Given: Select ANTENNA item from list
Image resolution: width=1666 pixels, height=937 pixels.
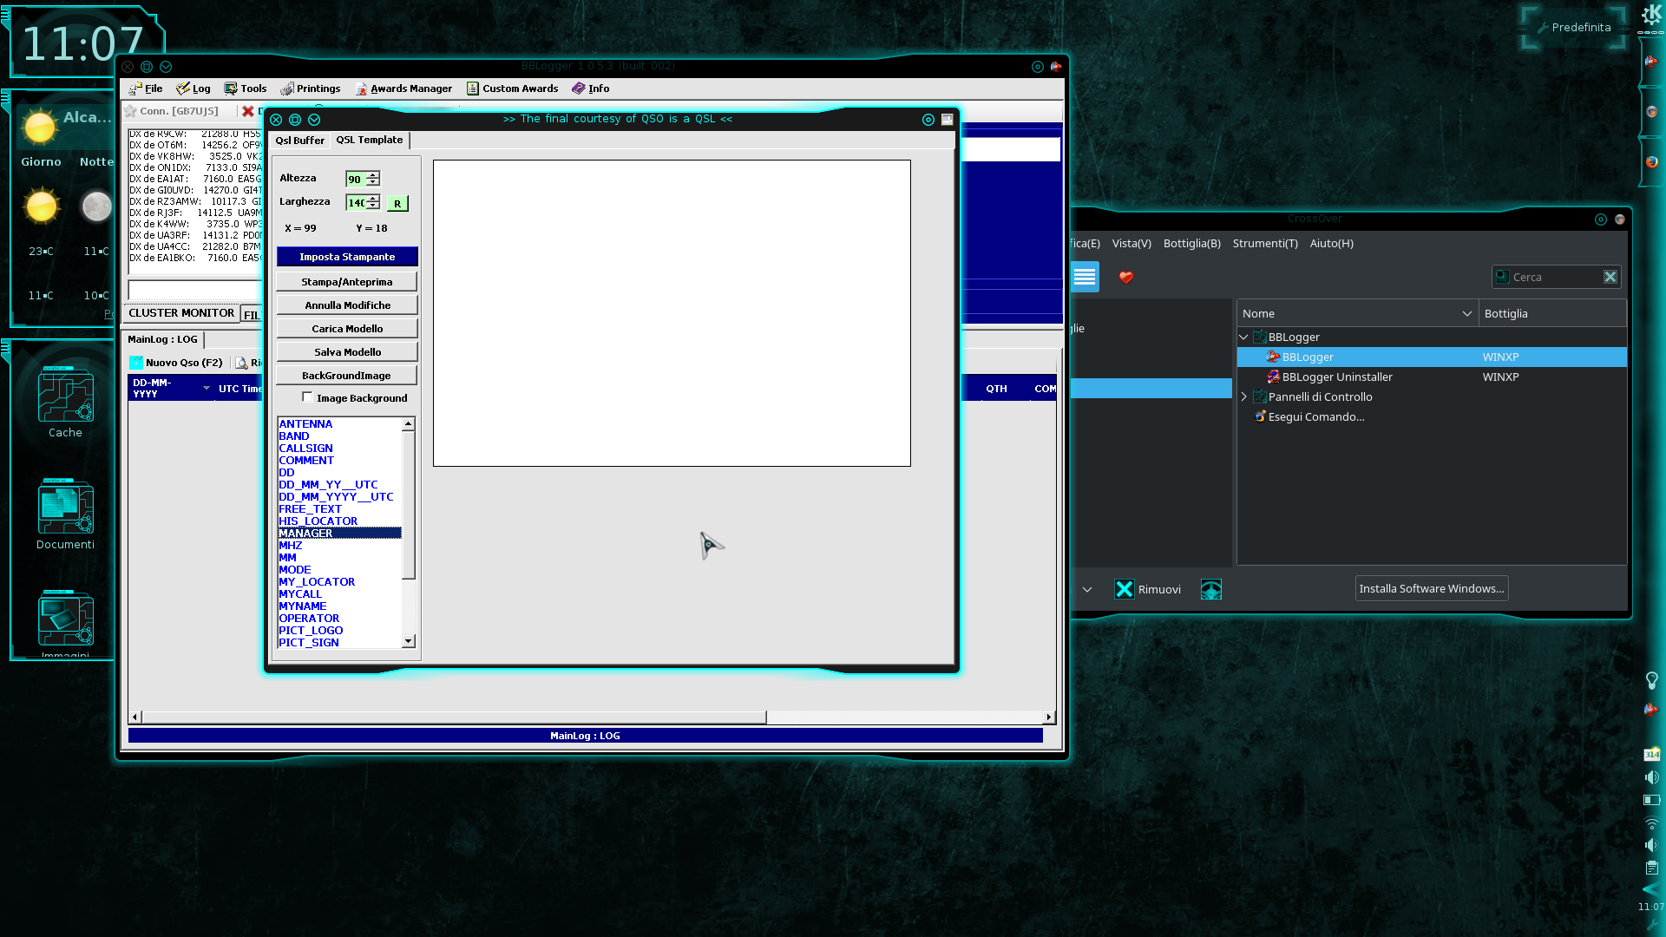Looking at the screenshot, I should click(x=305, y=423).
